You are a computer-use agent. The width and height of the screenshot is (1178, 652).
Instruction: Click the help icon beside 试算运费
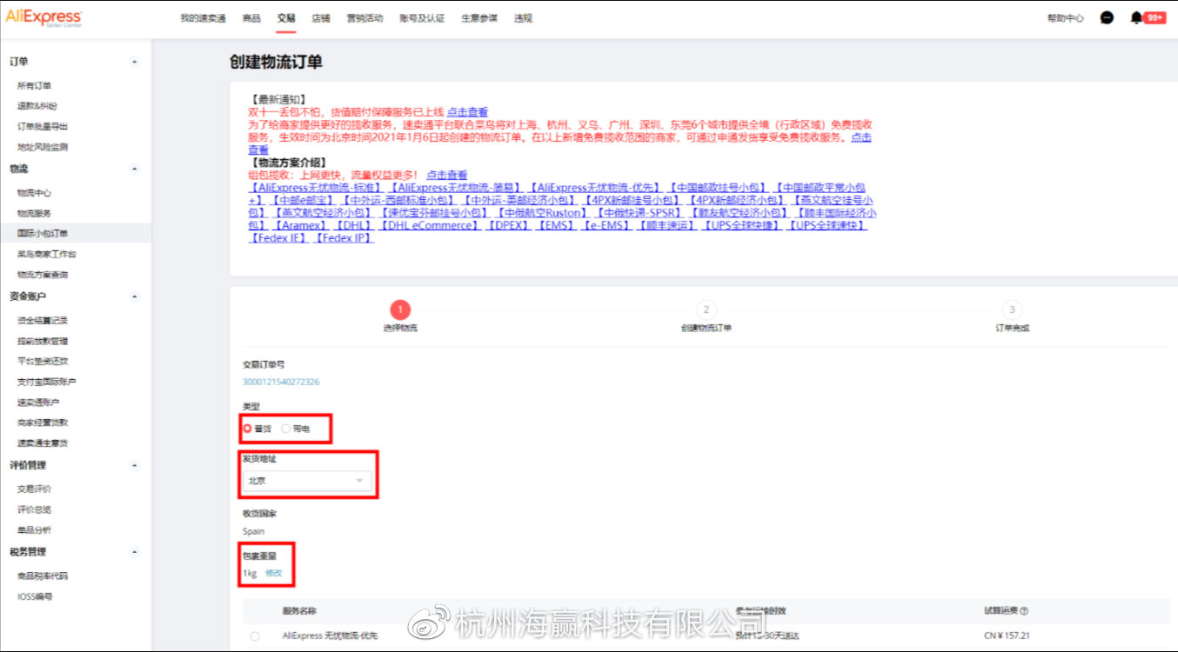1024,611
